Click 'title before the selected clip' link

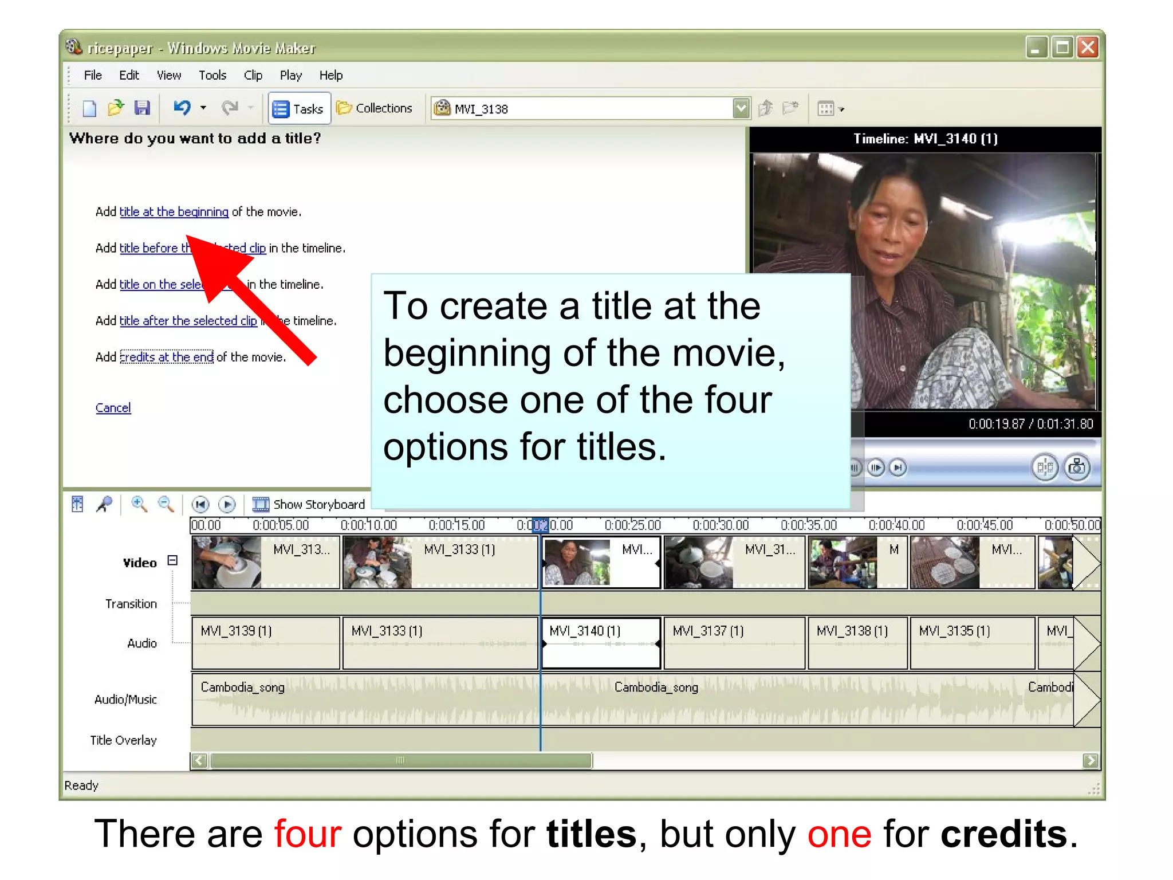192,248
